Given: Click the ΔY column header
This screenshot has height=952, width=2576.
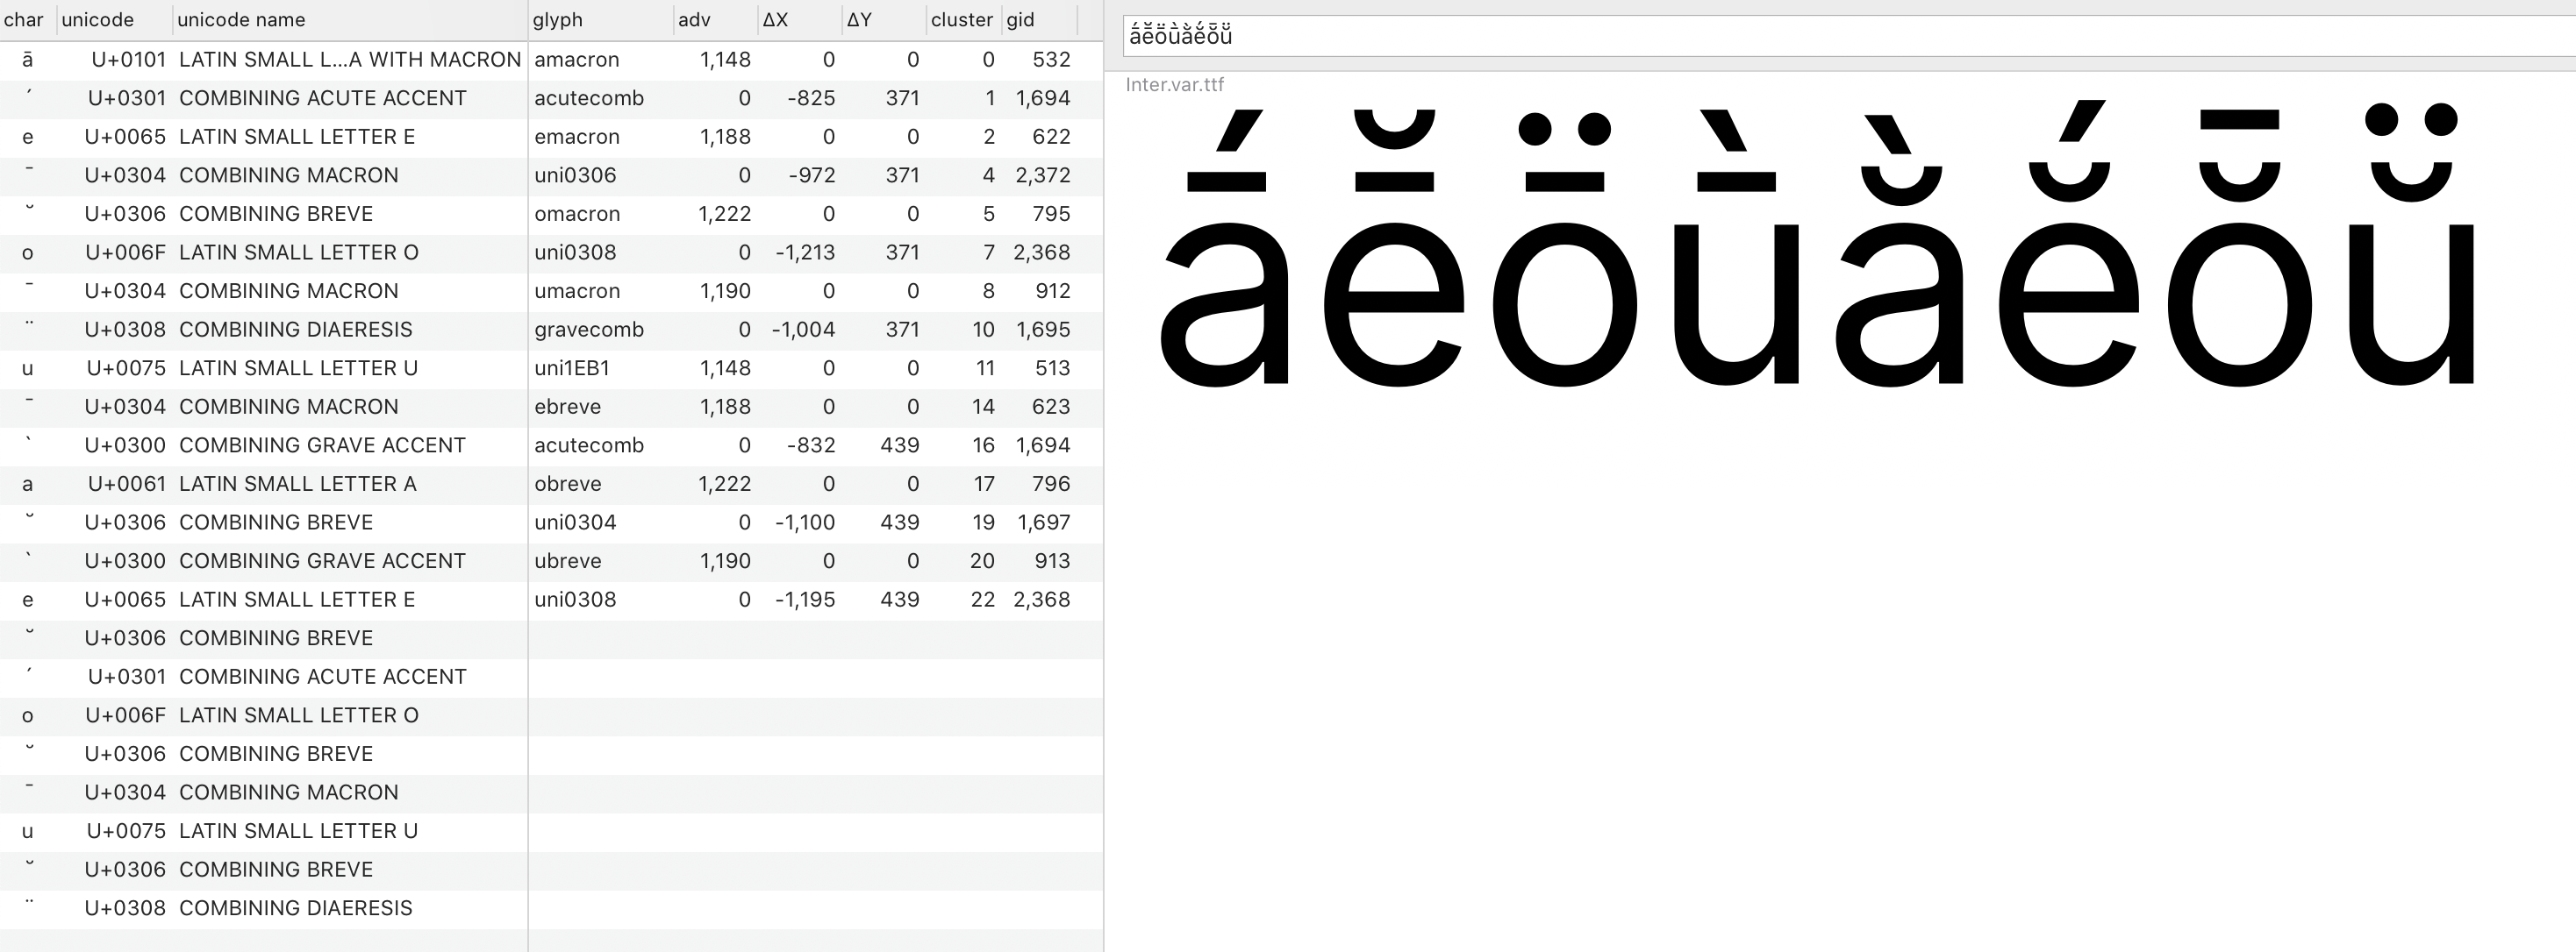Looking at the screenshot, I should tap(858, 19).
